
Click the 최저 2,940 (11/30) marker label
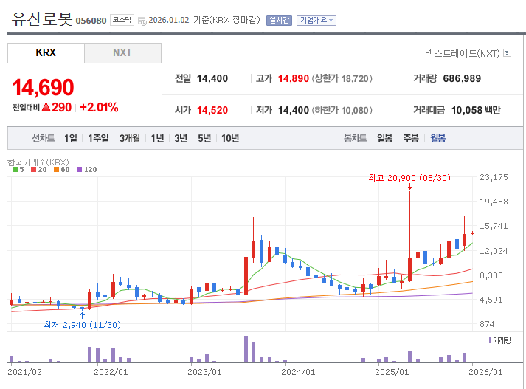82,325
